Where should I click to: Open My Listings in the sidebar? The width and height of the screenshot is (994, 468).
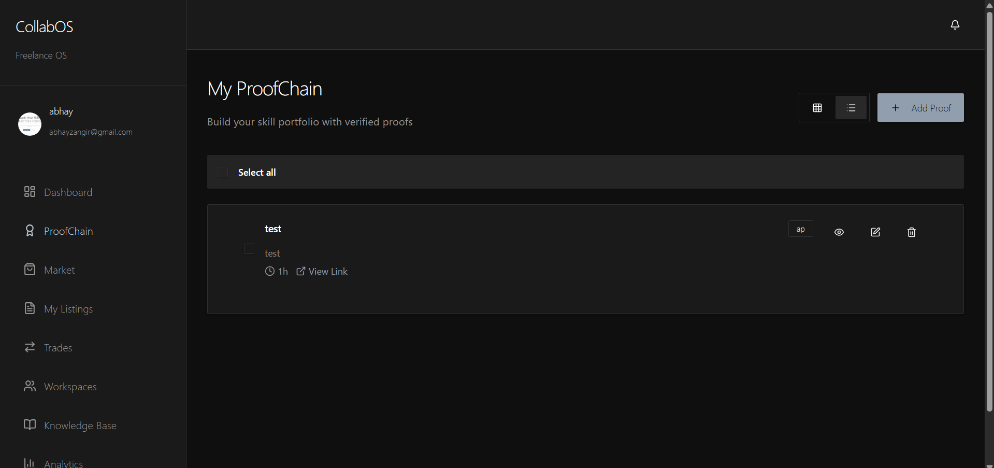pos(68,309)
